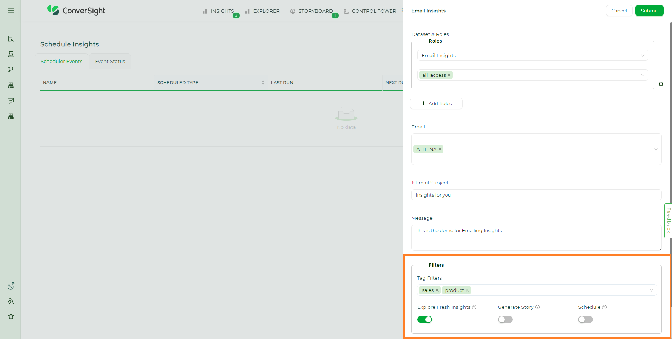Remove the ATHENA email tag
Screen dimensions: 672x339
point(440,149)
